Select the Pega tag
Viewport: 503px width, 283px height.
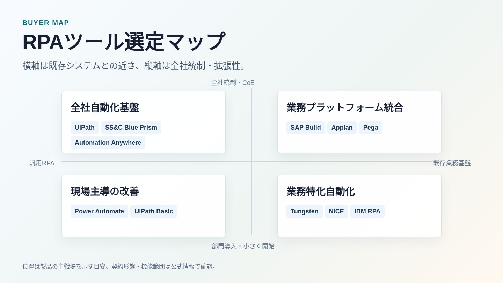tap(371, 128)
